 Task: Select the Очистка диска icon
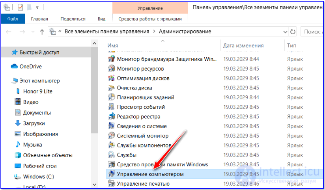[112, 88]
